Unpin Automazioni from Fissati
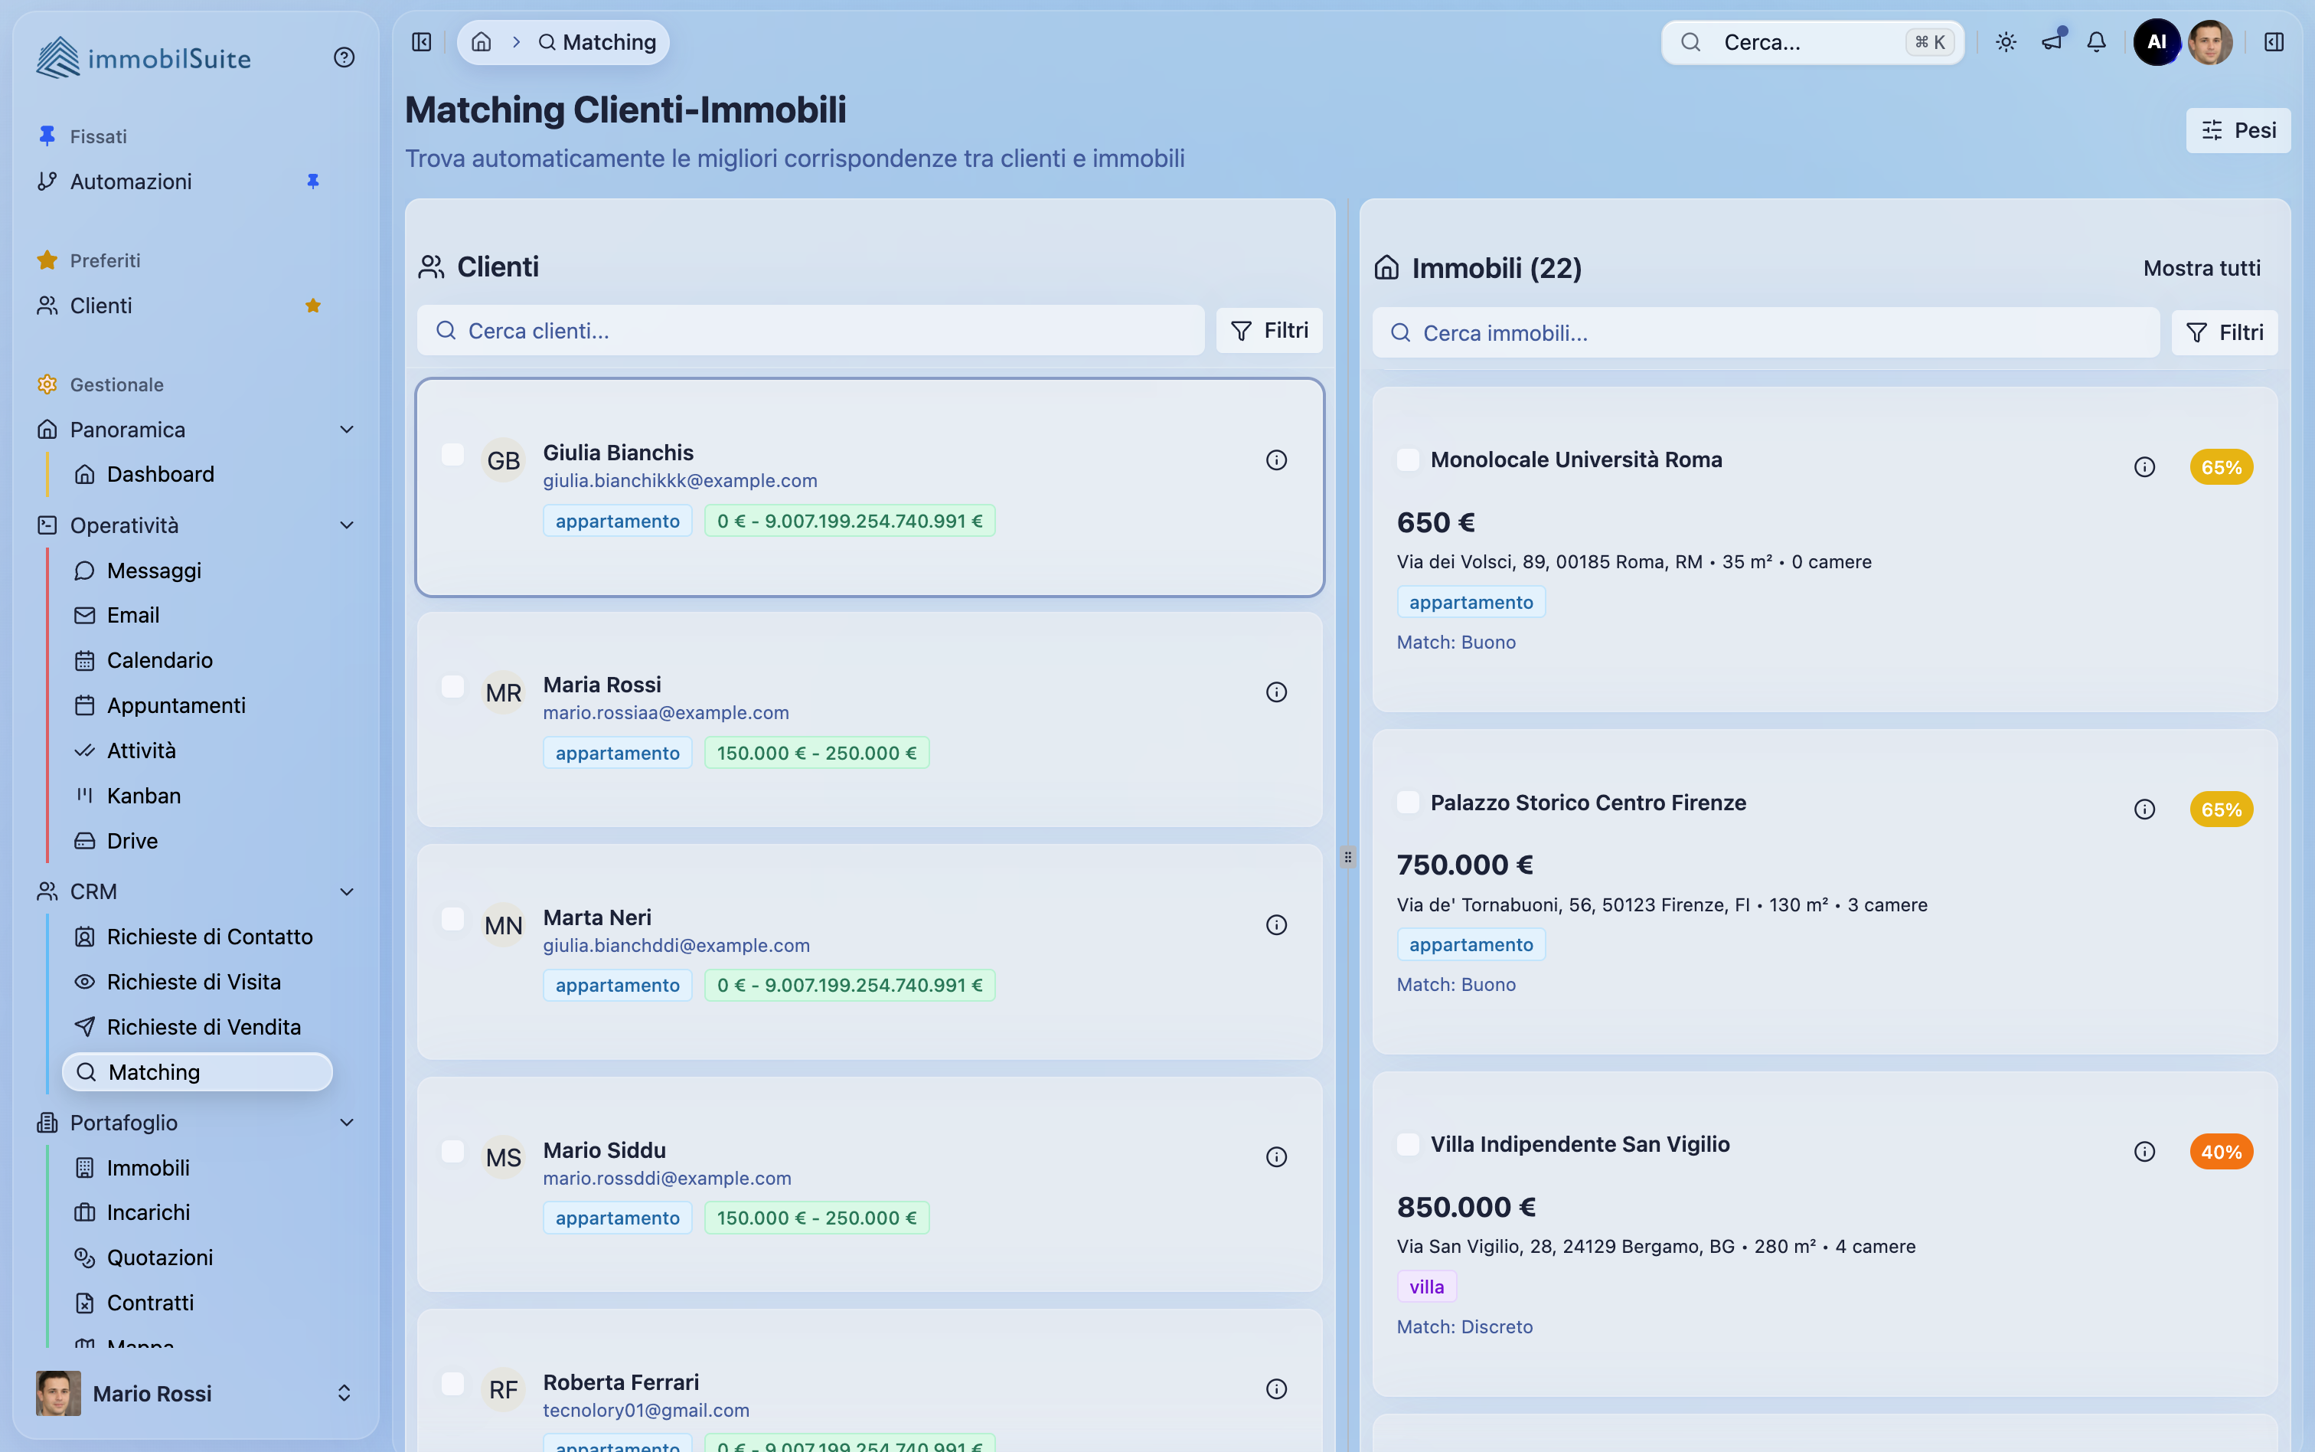 coord(313,181)
